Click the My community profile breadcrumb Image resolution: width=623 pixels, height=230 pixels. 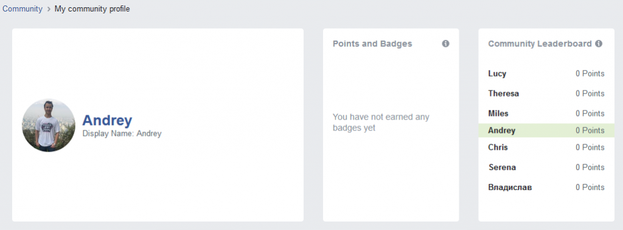(x=92, y=8)
